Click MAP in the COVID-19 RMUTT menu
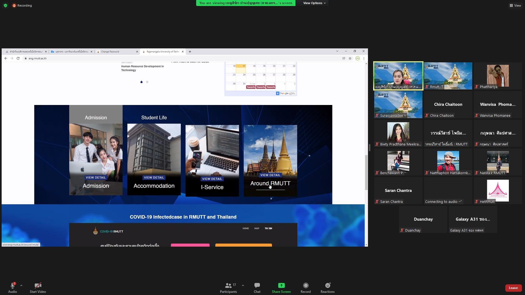Screen dimensions: 525x295 click(x=257, y=228)
